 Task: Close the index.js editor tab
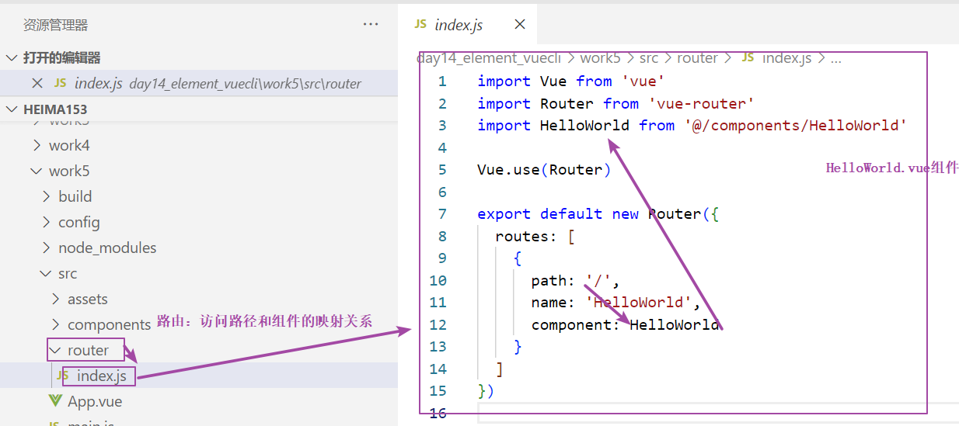click(520, 24)
